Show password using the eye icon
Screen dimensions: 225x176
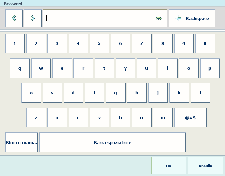point(159,19)
